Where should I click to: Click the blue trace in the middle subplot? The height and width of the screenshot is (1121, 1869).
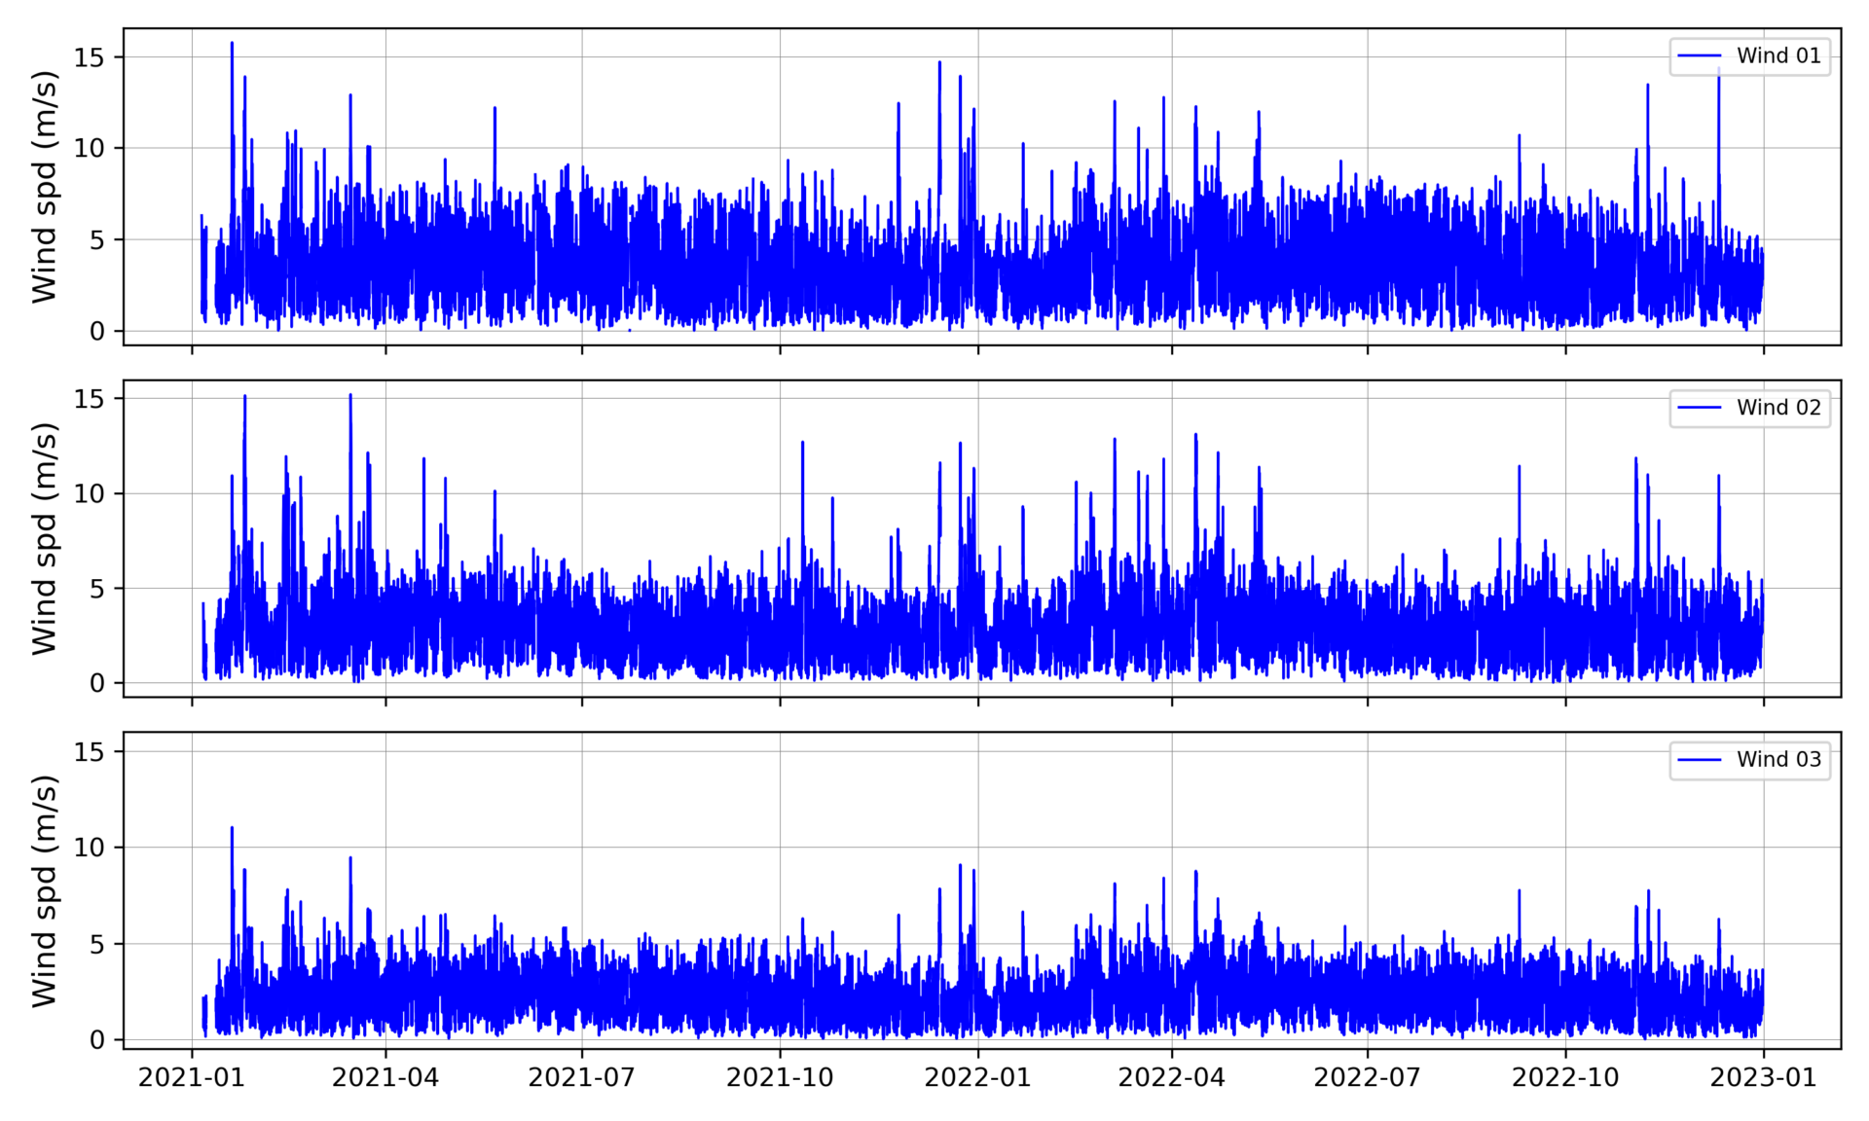tap(876, 623)
